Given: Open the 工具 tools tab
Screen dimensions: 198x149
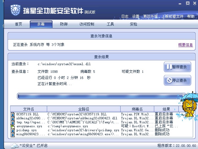Looking at the screenshot, I should pyautogui.click(x=110, y=24).
